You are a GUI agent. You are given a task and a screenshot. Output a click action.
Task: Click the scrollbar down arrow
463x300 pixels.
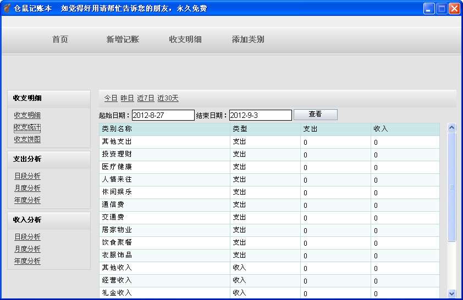451,293
